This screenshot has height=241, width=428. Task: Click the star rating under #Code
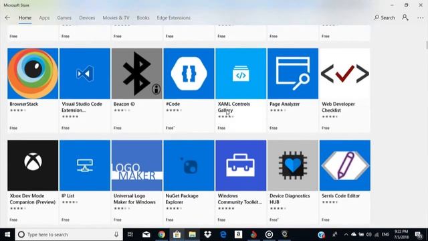point(174,110)
